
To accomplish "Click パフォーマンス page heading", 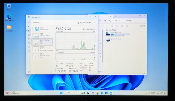I will point(36,23).
